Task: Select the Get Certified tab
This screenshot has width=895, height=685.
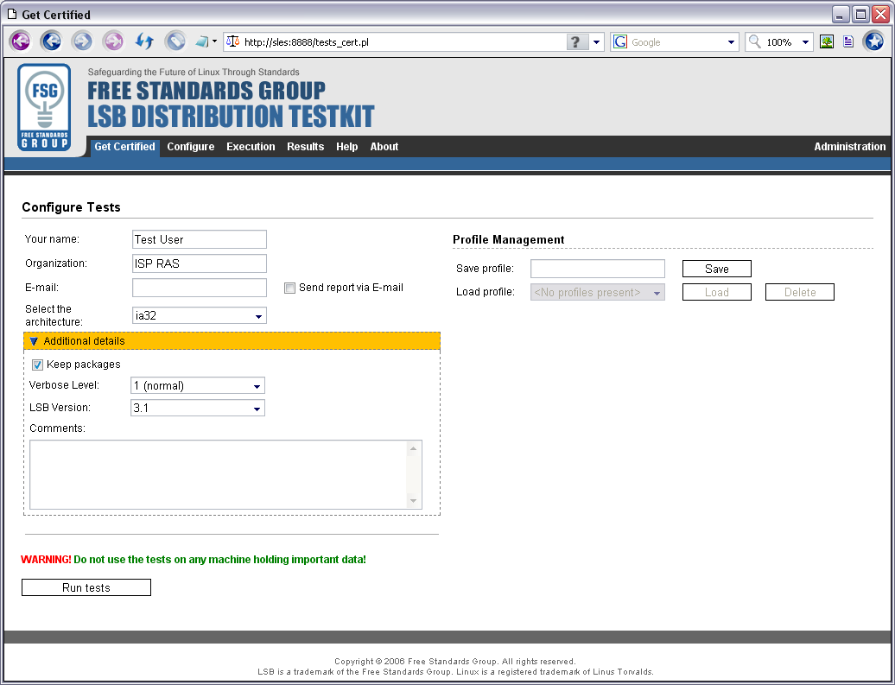Action: (x=125, y=147)
